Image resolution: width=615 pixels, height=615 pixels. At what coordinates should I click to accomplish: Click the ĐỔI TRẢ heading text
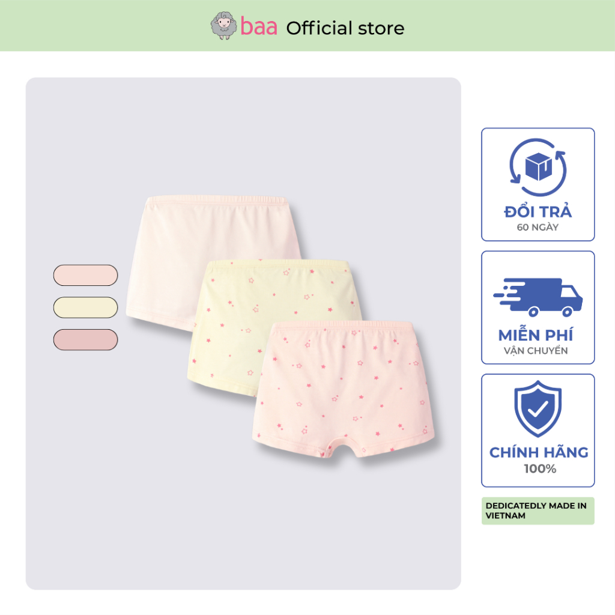pyautogui.click(x=538, y=212)
